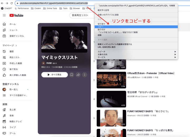Play video 2 thumbnail 4:40

pos(111,64)
